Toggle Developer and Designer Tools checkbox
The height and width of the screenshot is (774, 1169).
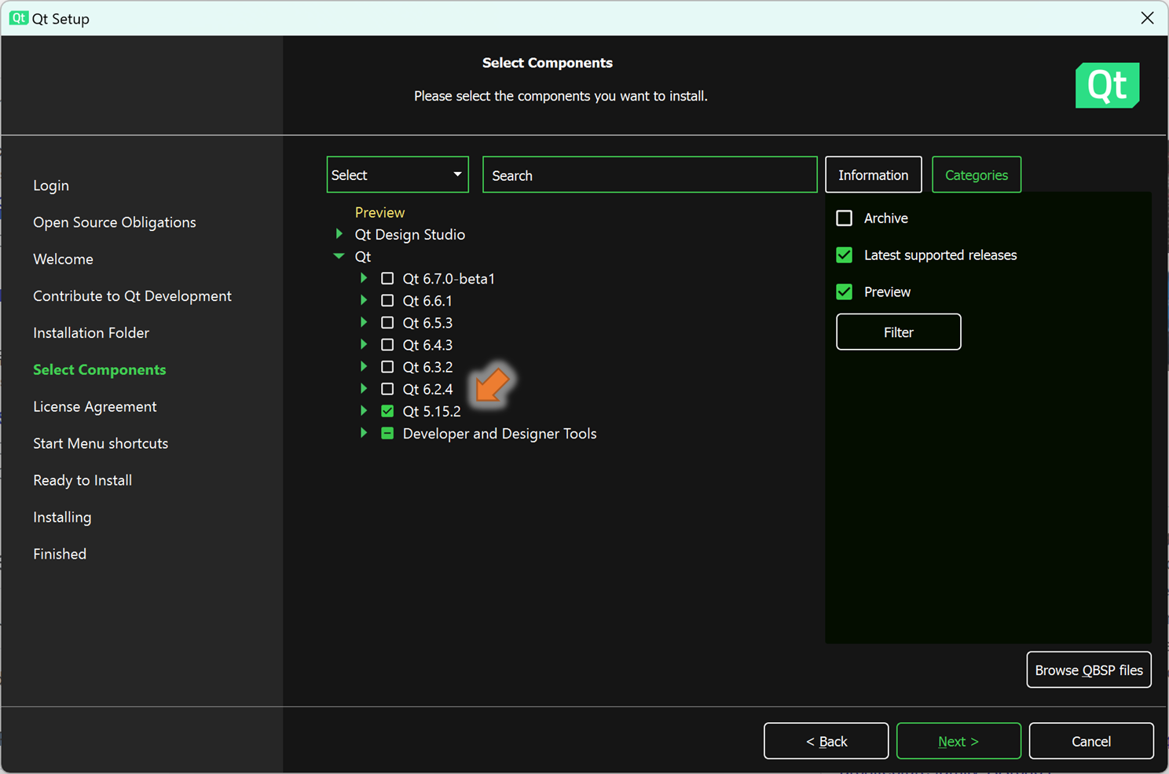pyautogui.click(x=387, y=433)
